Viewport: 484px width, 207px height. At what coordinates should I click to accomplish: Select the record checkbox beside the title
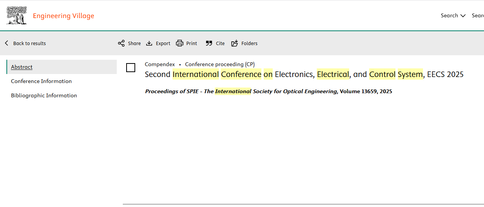point(131,68)
